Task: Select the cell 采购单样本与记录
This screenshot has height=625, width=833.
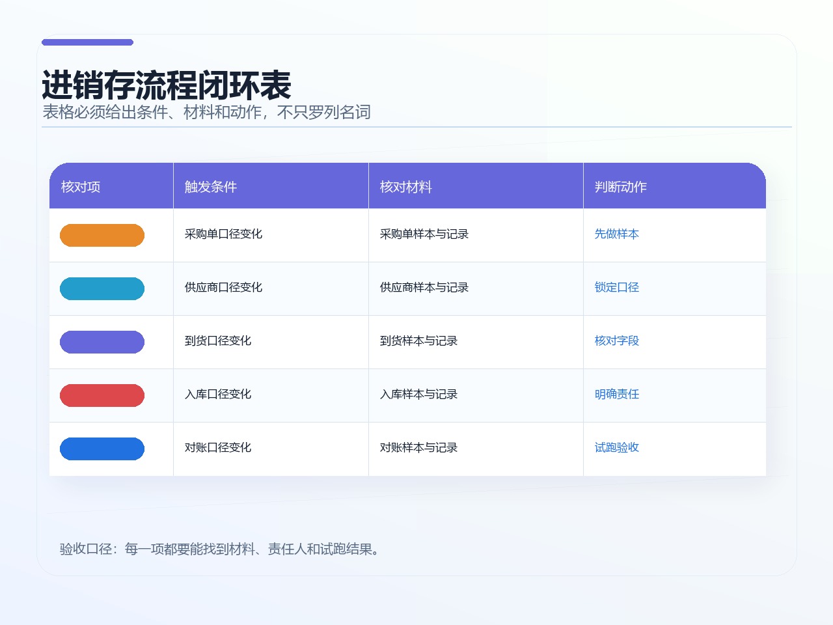Action: click(x=476, y=235)
